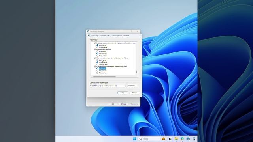Choose Отключить for Скачивание подписанных элементов ActiveX
Image resolution: width=253 pixels, height=142 pixels.
tap(97, 71)
